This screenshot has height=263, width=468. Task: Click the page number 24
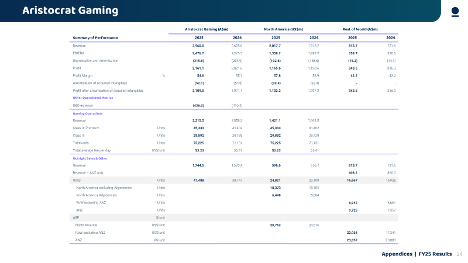coord(459,254)
